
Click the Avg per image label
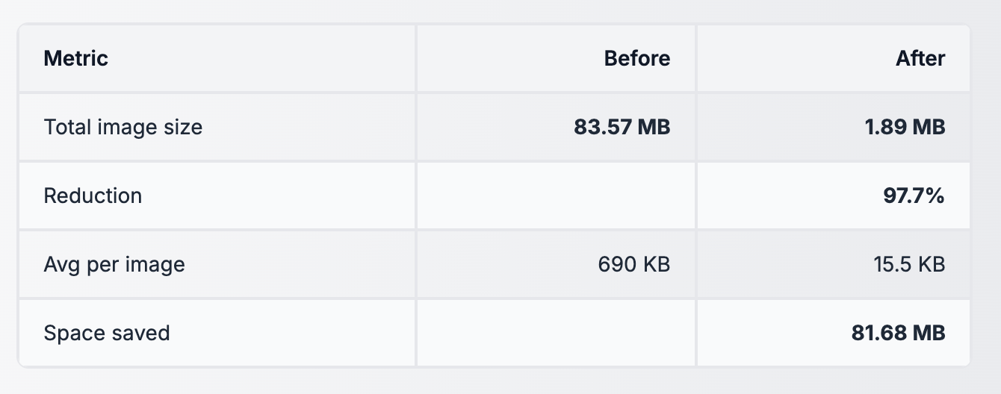(114, 264)
